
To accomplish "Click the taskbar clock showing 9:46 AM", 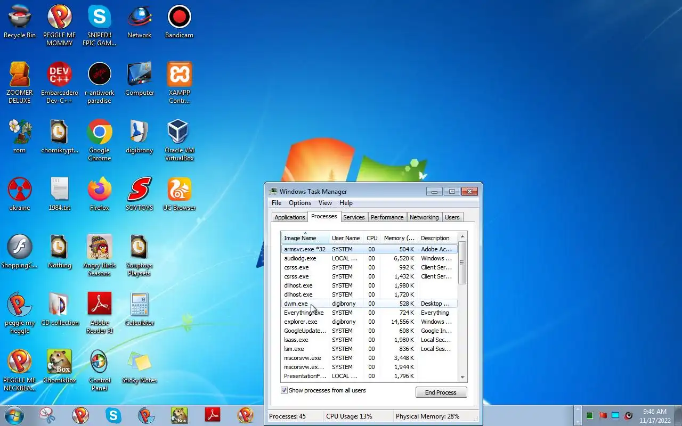I will pyautogui.click(x=655, y=415).
